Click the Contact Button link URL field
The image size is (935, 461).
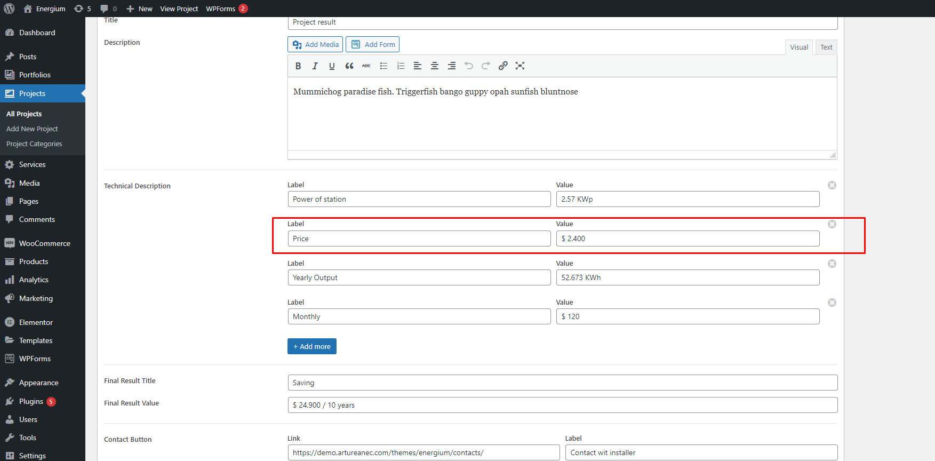click(x=423, y=452)
